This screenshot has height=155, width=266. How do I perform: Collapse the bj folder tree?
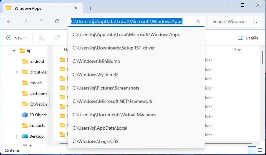tap(14, 50)
